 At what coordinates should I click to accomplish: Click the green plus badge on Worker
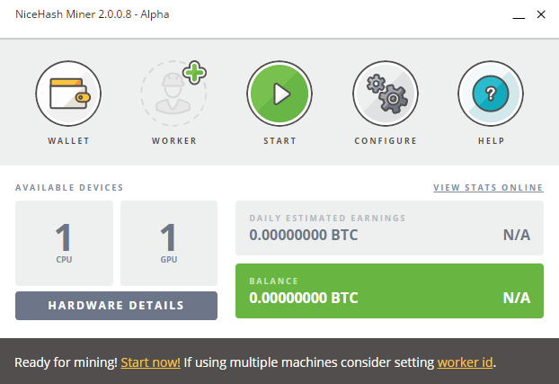(x=194, y=73)
